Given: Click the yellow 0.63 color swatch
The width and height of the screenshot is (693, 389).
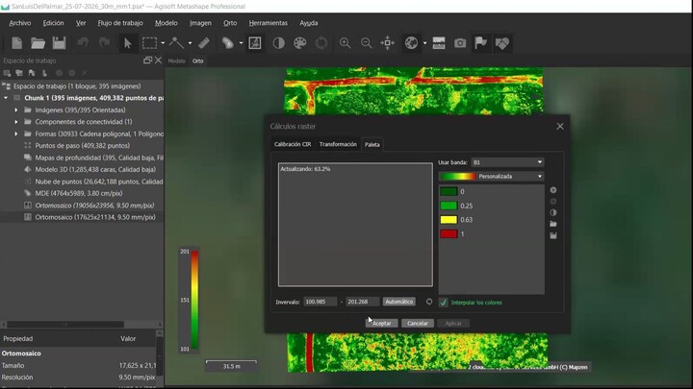Looking at the screenshot, I should (x=449, y=220).
